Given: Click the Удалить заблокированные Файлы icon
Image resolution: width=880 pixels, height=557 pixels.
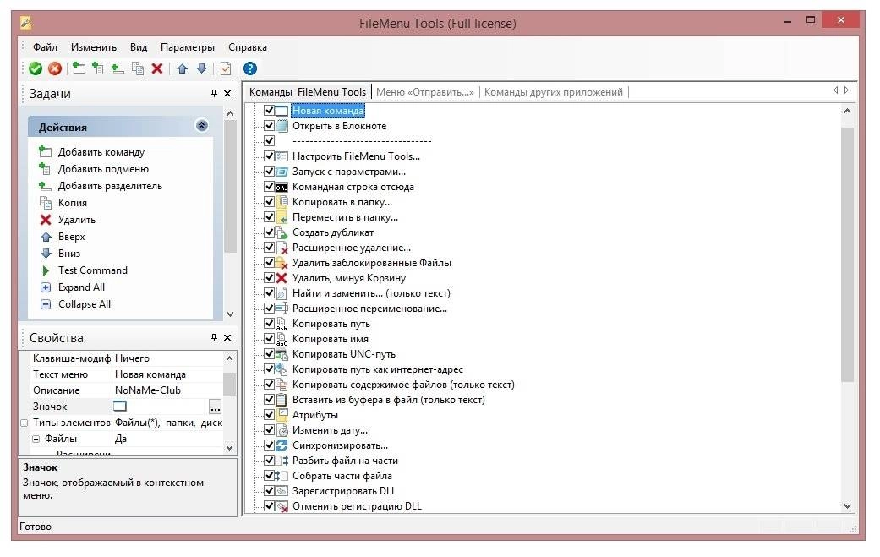Looking at the screenshot, I should coord(281,263).
